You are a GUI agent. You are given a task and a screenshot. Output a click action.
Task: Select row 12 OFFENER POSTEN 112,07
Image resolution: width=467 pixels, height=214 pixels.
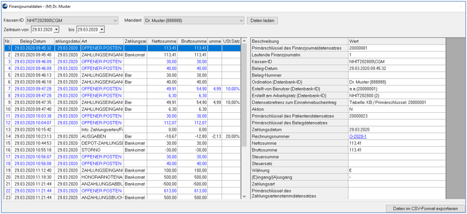[122, 123]
